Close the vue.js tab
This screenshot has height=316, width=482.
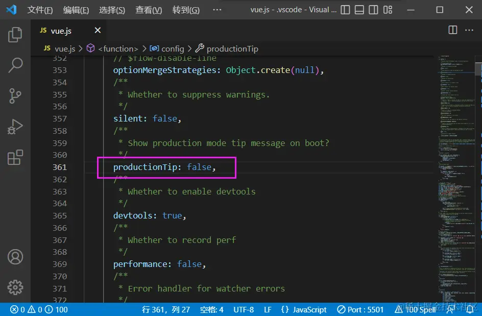98,30
